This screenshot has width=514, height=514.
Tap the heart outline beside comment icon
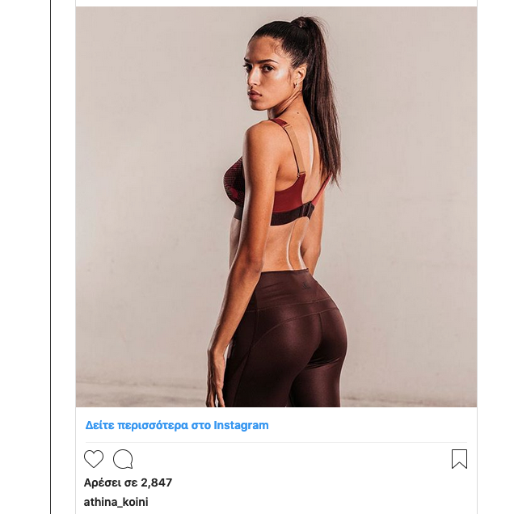point(94,458)
